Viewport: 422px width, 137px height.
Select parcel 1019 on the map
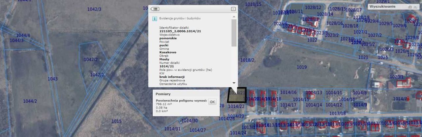point(302,67)
